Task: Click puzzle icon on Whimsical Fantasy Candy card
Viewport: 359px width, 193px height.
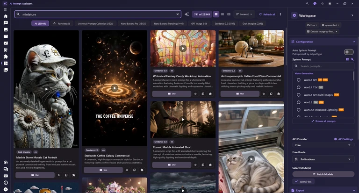Action: [210, 93]
